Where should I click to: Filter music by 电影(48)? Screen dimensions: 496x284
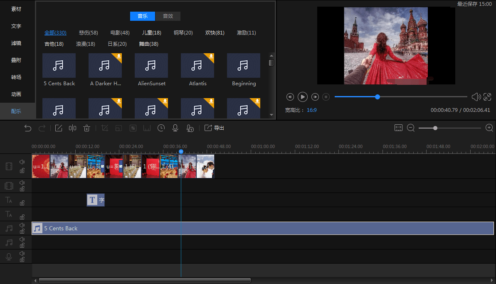point(120,32)
